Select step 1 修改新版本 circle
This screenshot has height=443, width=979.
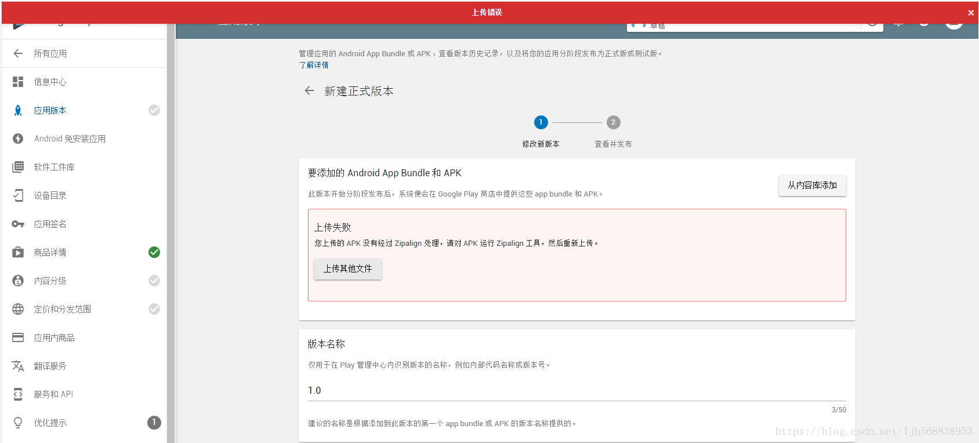click(541, 122)
